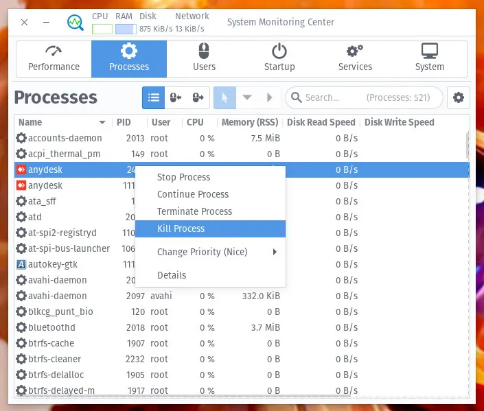Sort by Disk Write Speed column

[x=399, y=122]
